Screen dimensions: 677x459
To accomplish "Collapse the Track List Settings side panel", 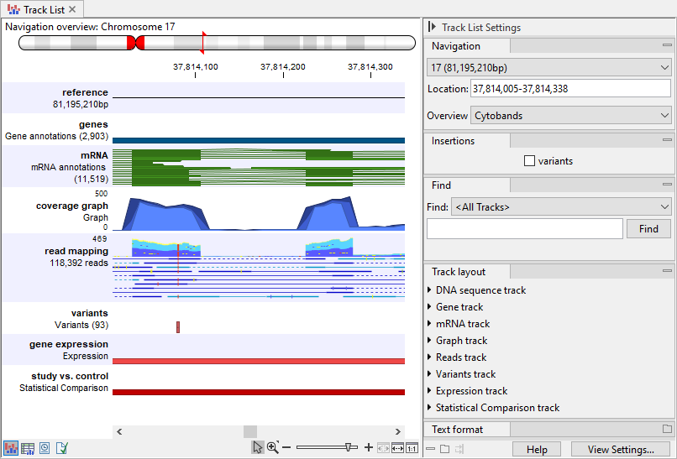I will (x=432, y=28).
